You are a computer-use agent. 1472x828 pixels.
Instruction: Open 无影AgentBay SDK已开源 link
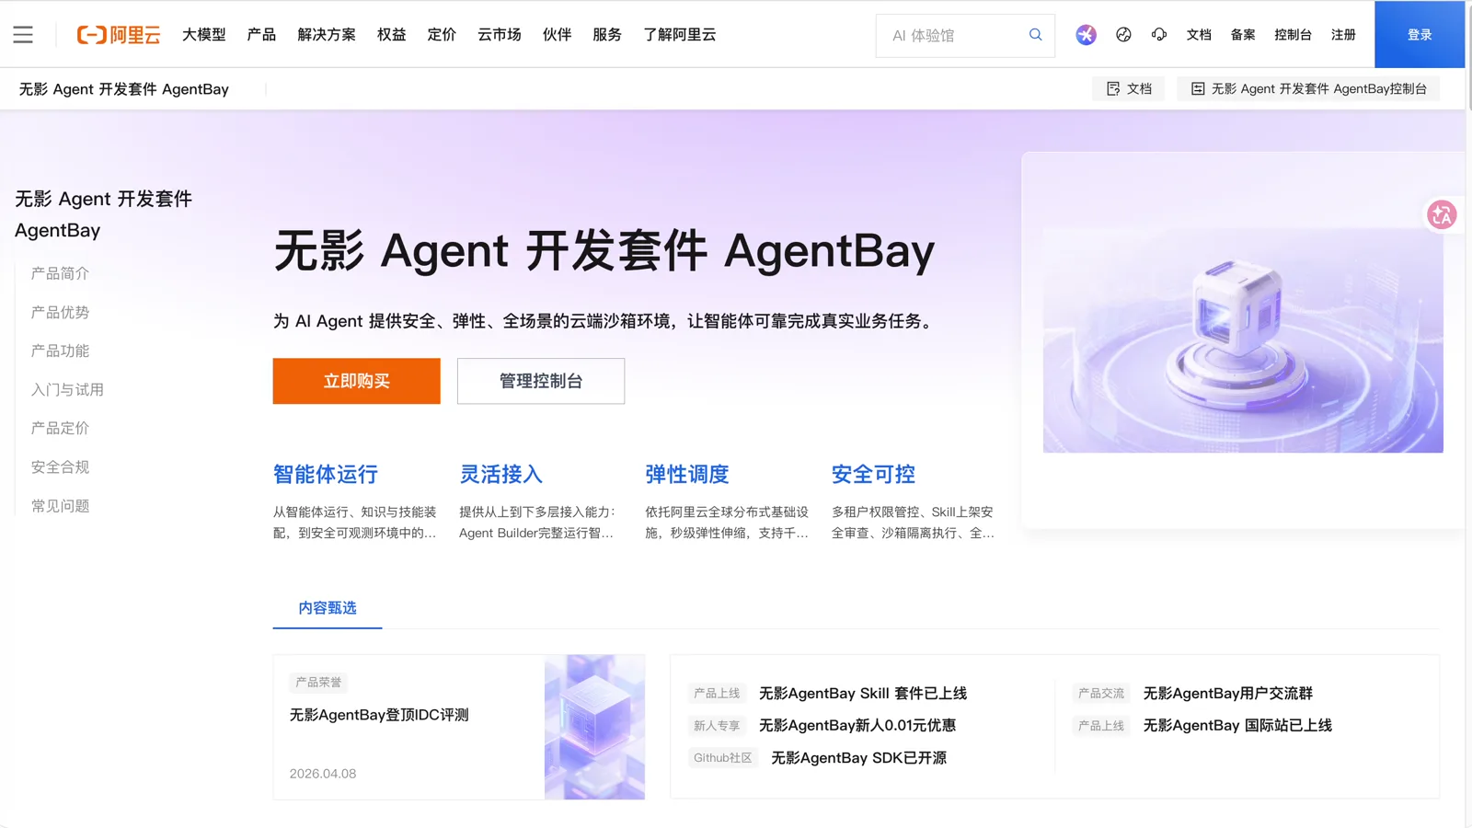pyautogui.click(x=858, y=758)
